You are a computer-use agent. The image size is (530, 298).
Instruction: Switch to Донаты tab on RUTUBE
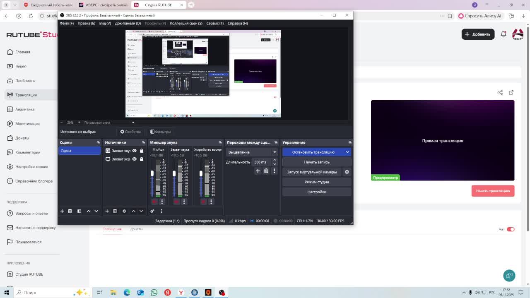click(x=136, y=229)
